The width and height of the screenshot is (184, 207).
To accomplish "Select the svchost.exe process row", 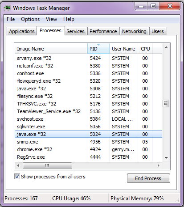I will coord(88,119).
